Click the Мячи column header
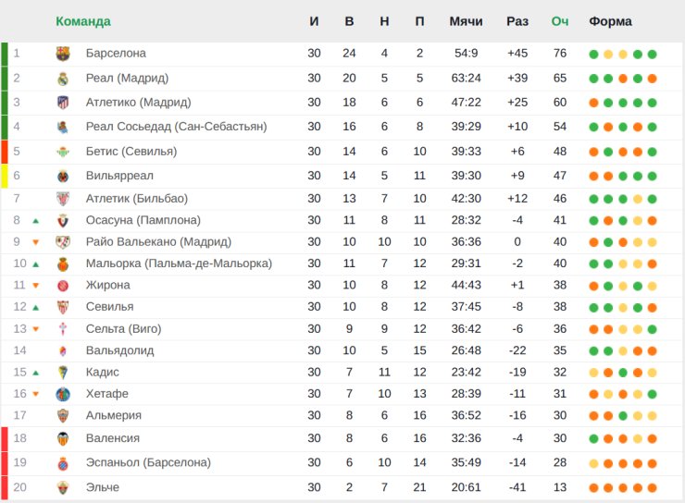The image size is (685, 503). (466, 21)
